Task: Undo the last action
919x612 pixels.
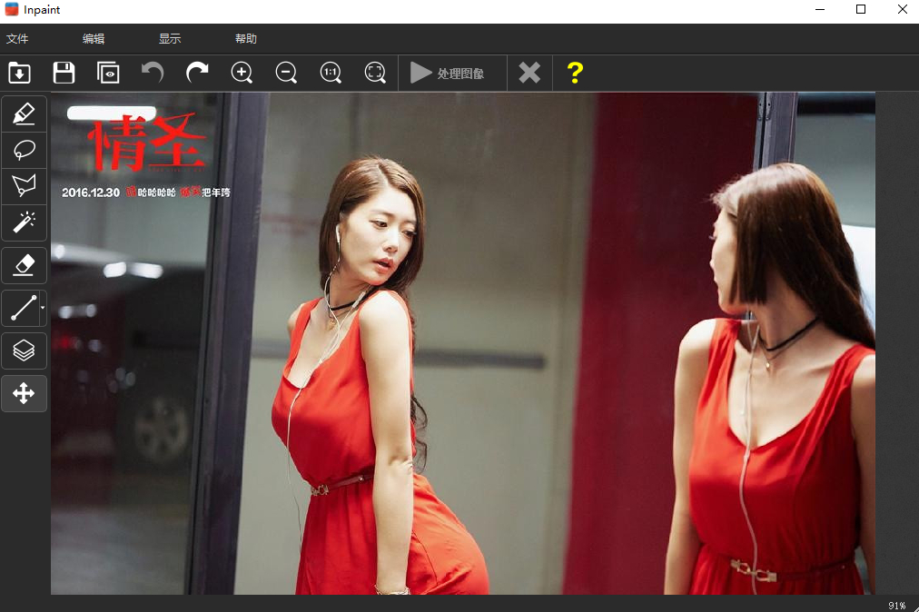Action: point(153,73)
